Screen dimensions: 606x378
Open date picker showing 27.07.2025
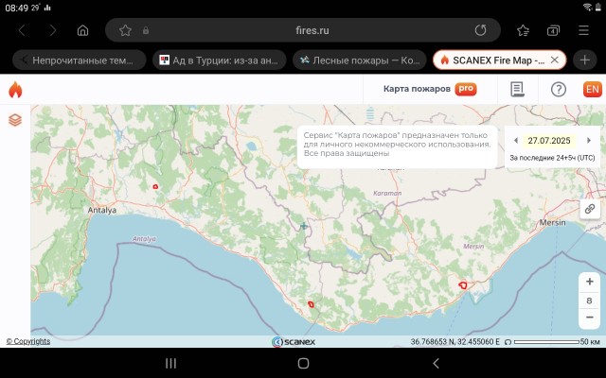[551, 141]
